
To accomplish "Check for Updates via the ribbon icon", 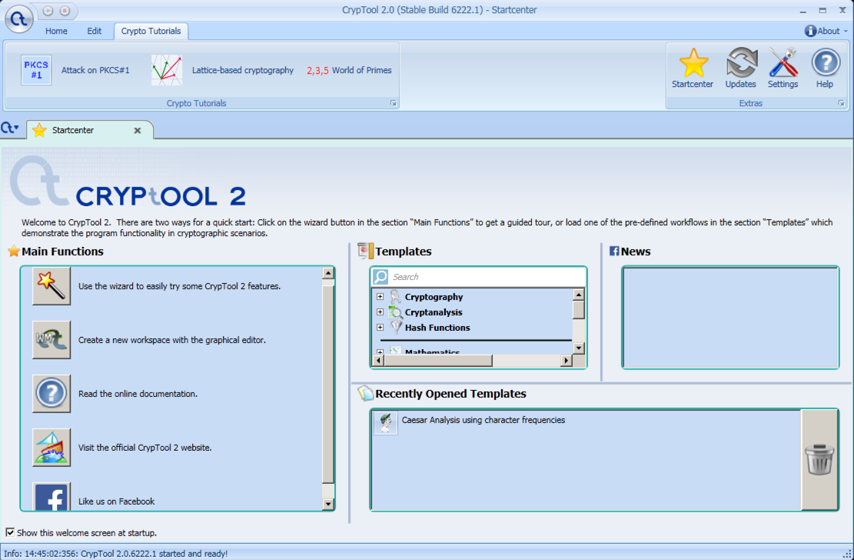I will (x=742, y=63).
